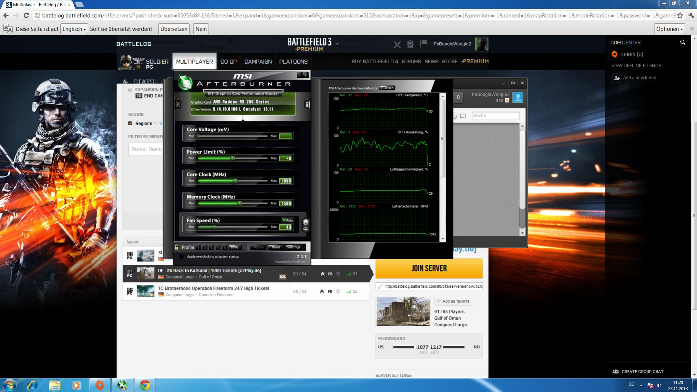Open the Optionen dropdown in translate bar
This screenshot has width=697, height=392.
point(669,29)
